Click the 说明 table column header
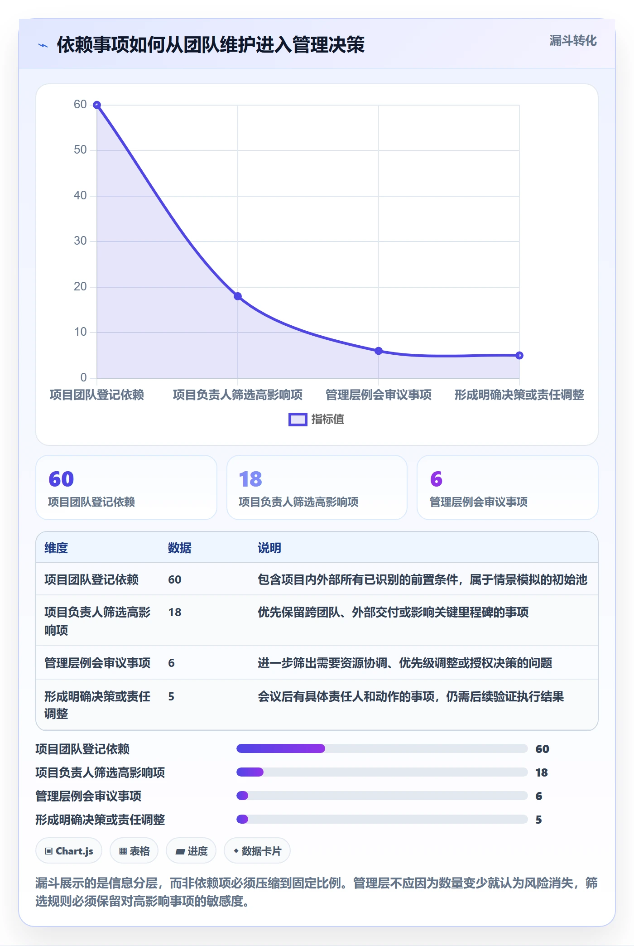The width and height of the screenshot is (634, 946). pyautogui.click(x=269, y=548)
